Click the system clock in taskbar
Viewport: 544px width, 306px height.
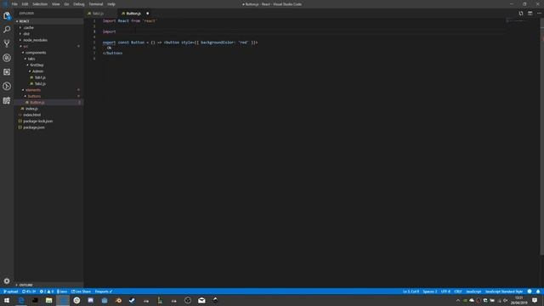[519, 300]
